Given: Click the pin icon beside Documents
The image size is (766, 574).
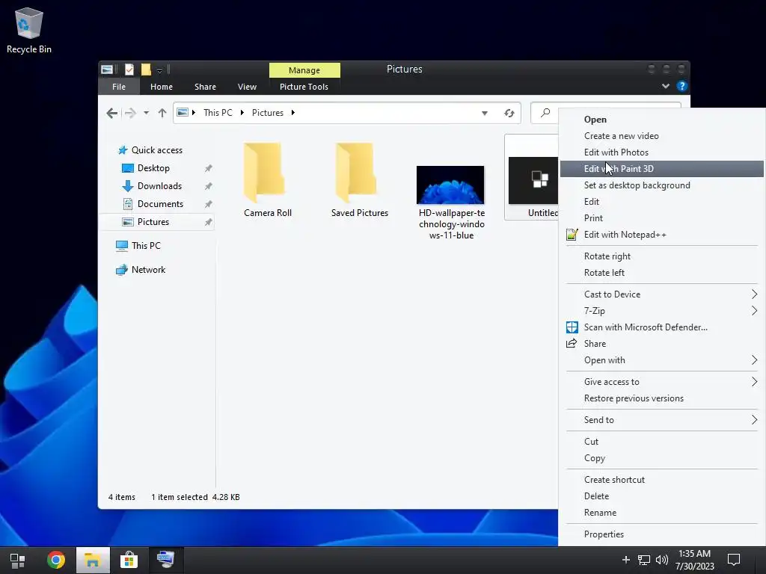Looking at the screenshot, I should 208,204.
